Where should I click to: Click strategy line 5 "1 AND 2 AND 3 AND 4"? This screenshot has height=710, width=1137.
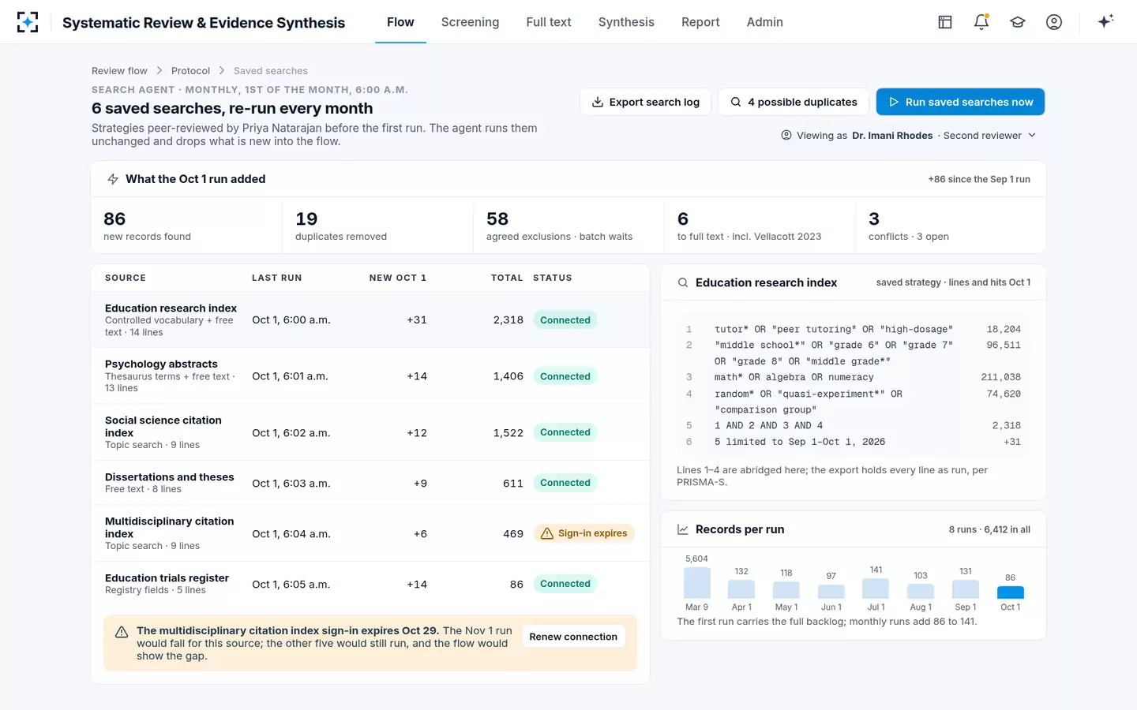(x=854, y=425)
